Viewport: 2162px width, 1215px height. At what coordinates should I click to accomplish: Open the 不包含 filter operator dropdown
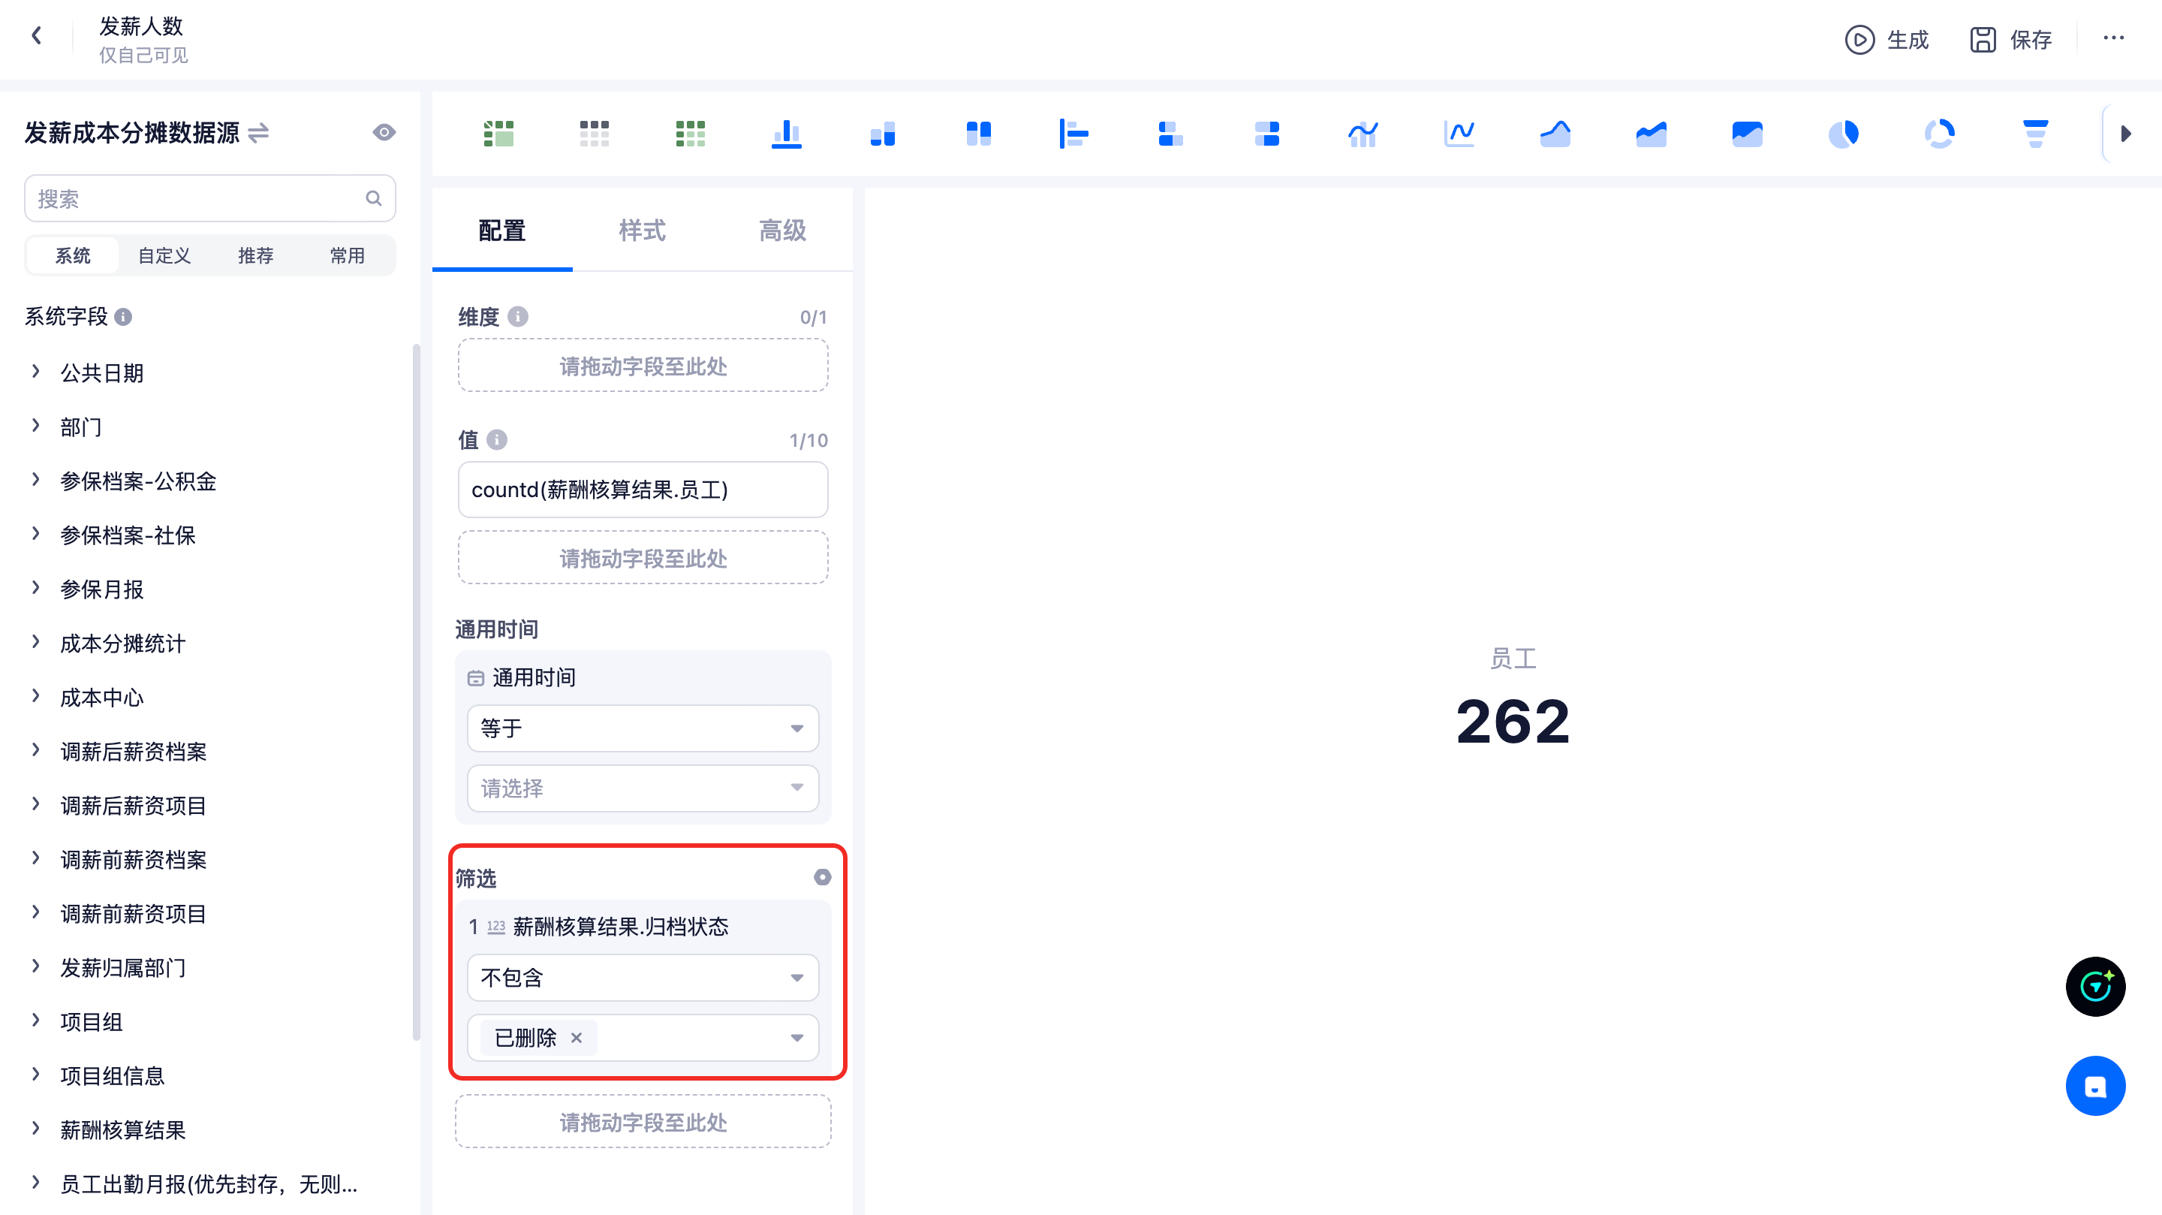(643, 978)
